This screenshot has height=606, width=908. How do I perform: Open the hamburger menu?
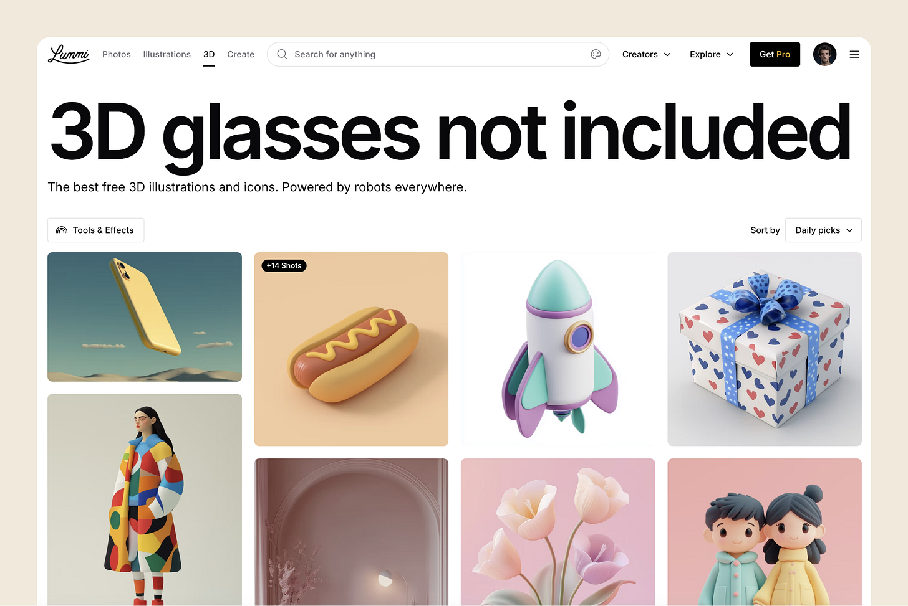[854, 54]
